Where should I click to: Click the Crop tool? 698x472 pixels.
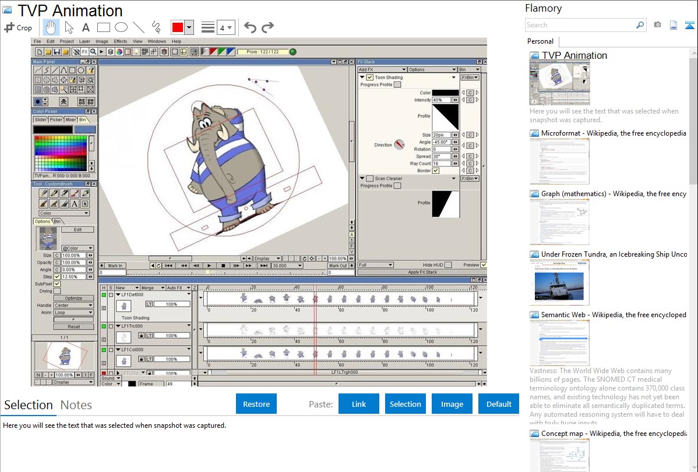pos(18,27)
